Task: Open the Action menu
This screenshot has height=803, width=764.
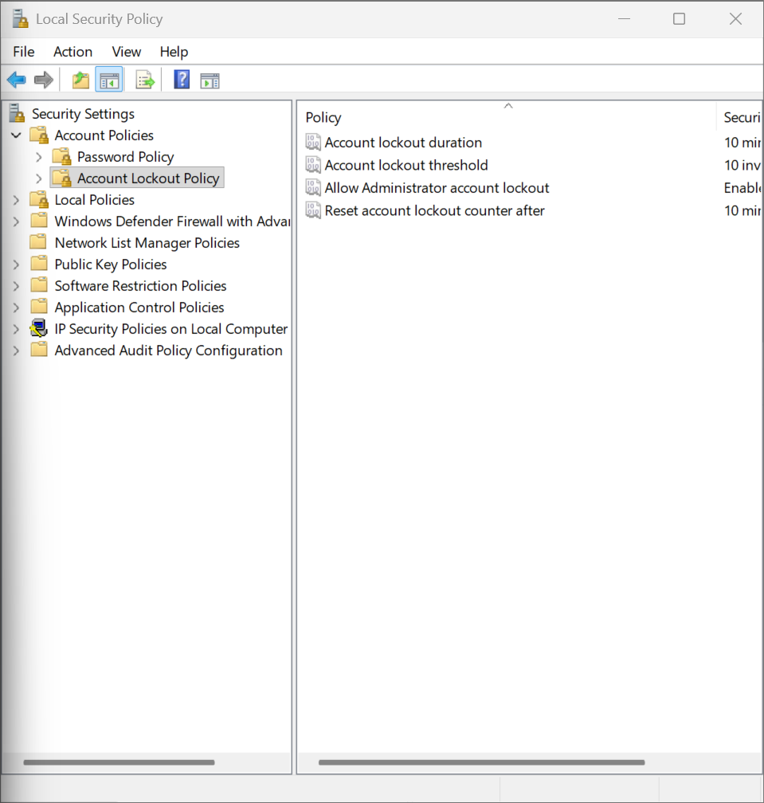Action: click(72, 52)
